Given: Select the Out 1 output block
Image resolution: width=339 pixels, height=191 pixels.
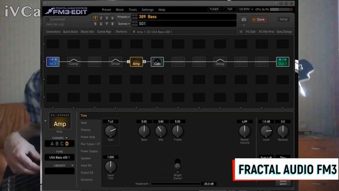Looking at the screenshot, I should click(x=282, y=62).
